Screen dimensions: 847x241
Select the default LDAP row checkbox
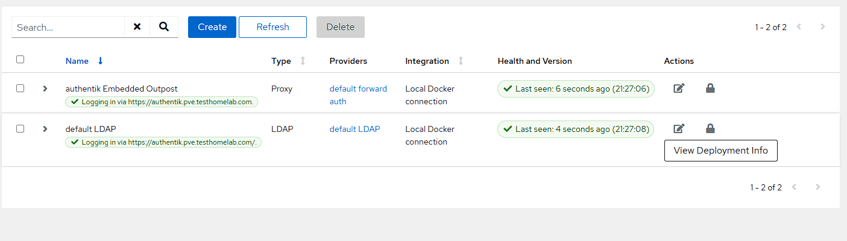point(20,129)
